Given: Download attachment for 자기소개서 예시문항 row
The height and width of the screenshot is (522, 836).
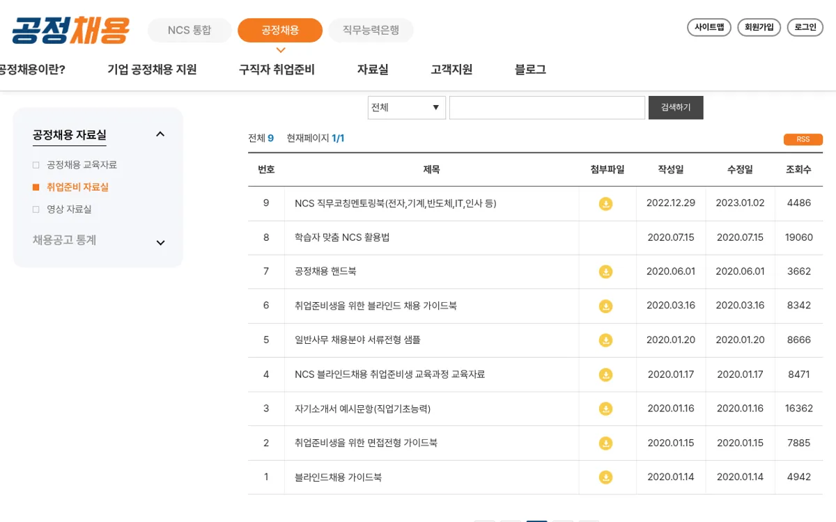Looking at the screenshot, I should [x=606, y=409].
